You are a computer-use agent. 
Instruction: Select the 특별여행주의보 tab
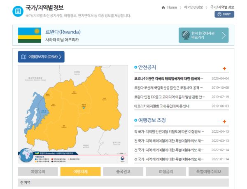click(209, 171)
